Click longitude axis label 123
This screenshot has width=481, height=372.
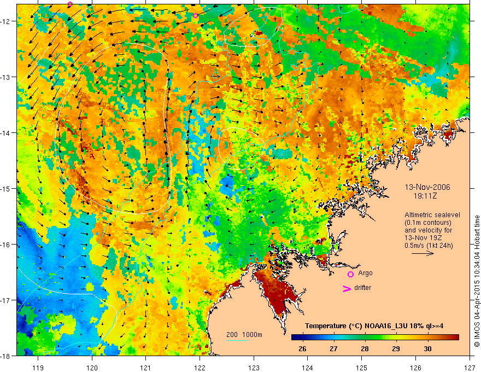[254, 368]
